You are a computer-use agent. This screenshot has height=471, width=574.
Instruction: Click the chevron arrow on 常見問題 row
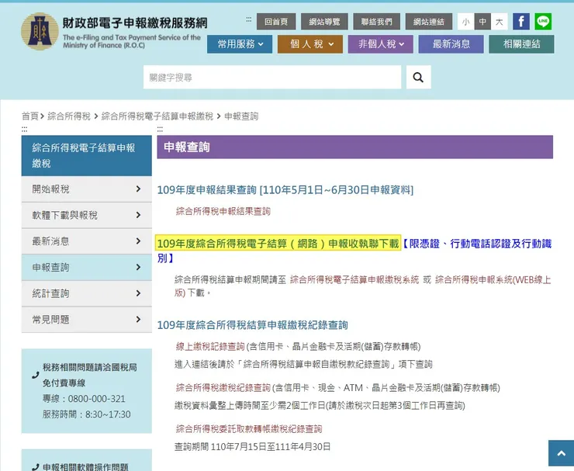[138, 320]
